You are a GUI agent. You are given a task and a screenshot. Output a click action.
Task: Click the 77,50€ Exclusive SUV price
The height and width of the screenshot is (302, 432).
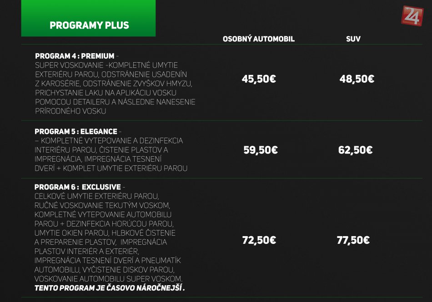353,240
